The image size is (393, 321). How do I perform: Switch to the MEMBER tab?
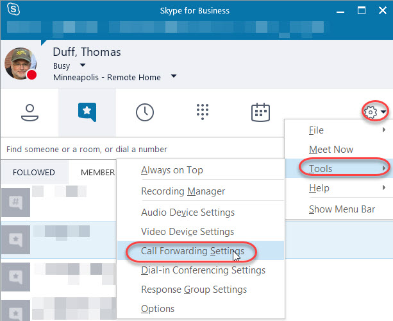pos(97,173)
